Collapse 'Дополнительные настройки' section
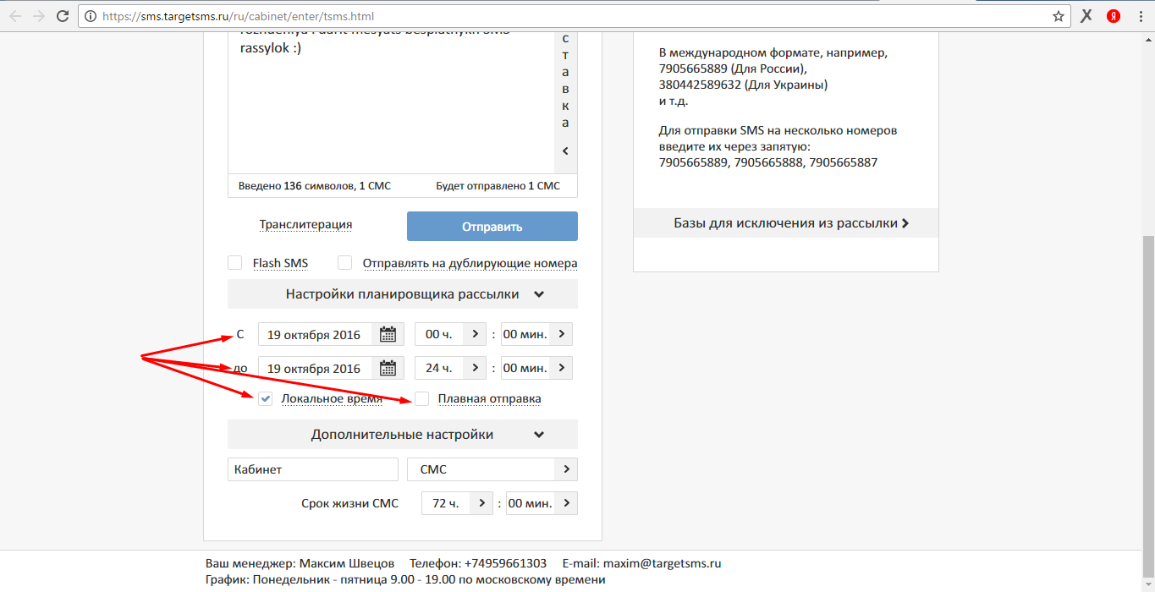Screen dimensions: 1155x592 pos(403,435)
